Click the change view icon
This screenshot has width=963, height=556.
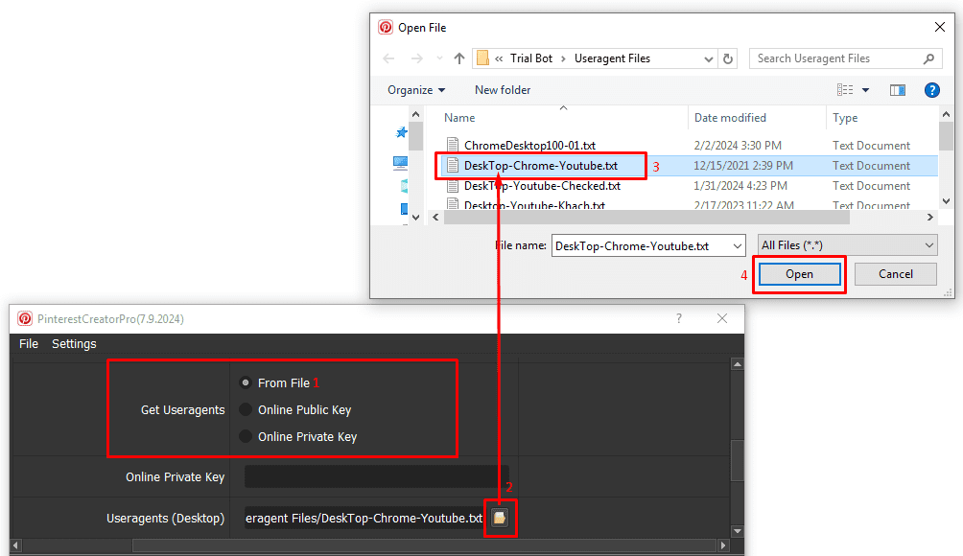click(845, 90)
